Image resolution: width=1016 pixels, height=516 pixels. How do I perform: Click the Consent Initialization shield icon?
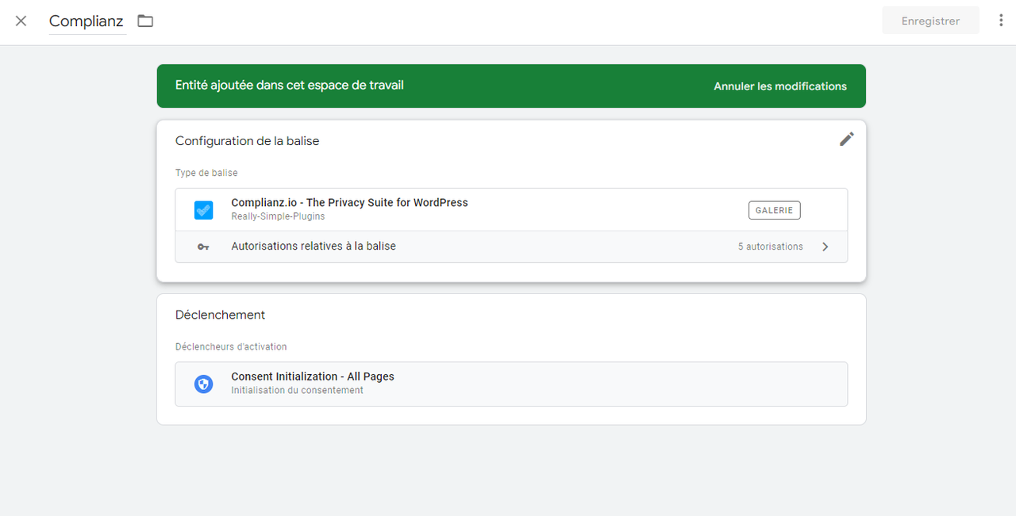coord(204,384)
